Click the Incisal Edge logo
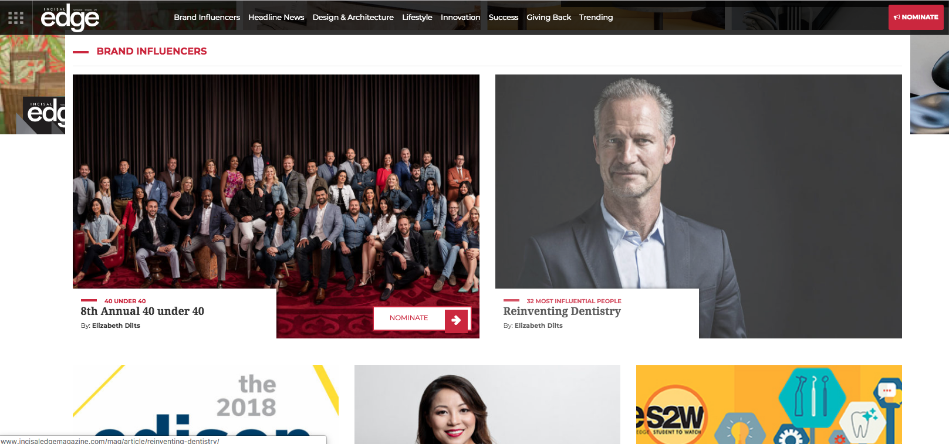This screenshot has height=444, width=949. pyautogui.click(x=70, y=18)
